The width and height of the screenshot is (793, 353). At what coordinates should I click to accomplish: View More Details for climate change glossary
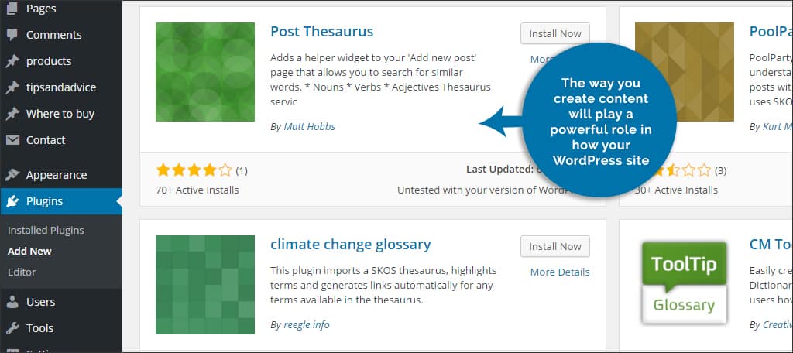coord(560,272)
